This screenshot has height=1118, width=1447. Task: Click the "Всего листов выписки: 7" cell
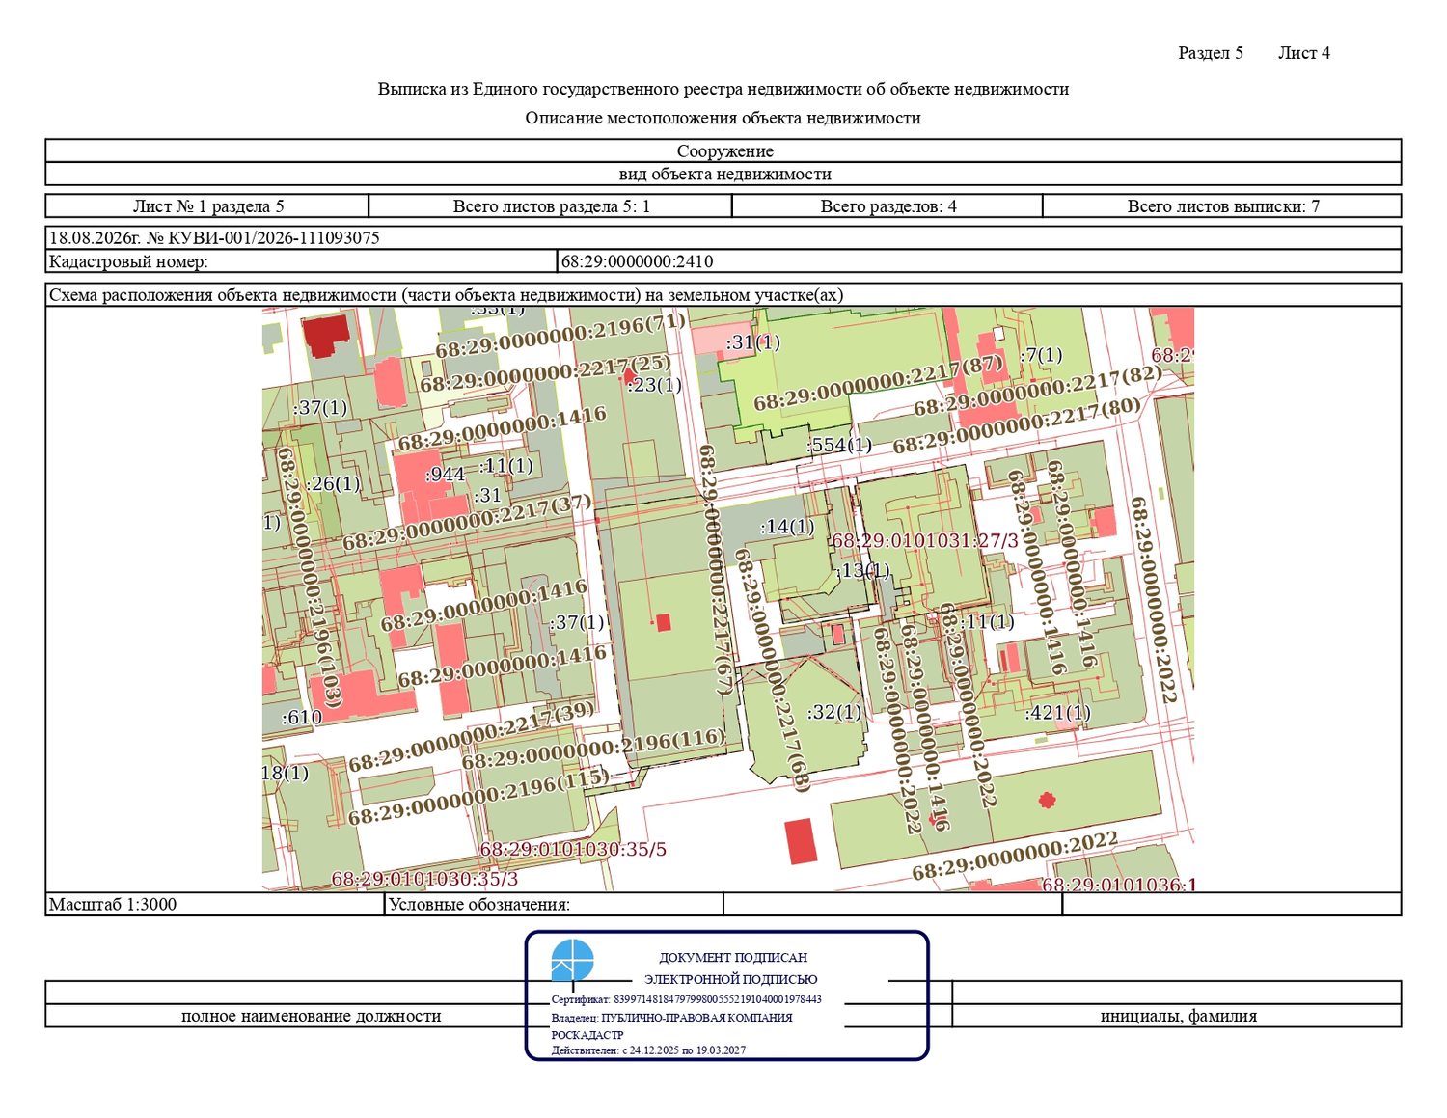tap(1222, 206)
